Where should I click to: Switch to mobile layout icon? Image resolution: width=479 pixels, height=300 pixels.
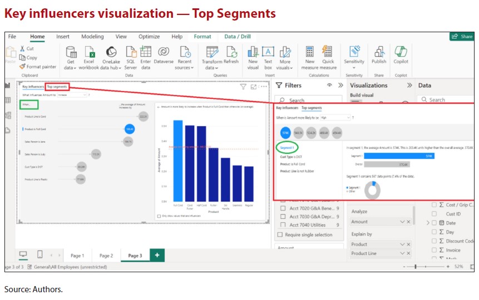coord(40,255)
